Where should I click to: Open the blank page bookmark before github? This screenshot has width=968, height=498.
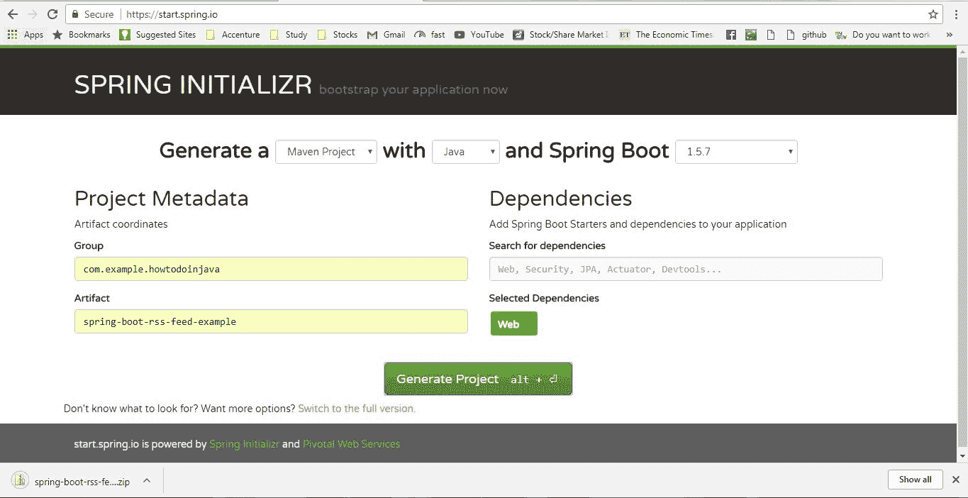772,34
